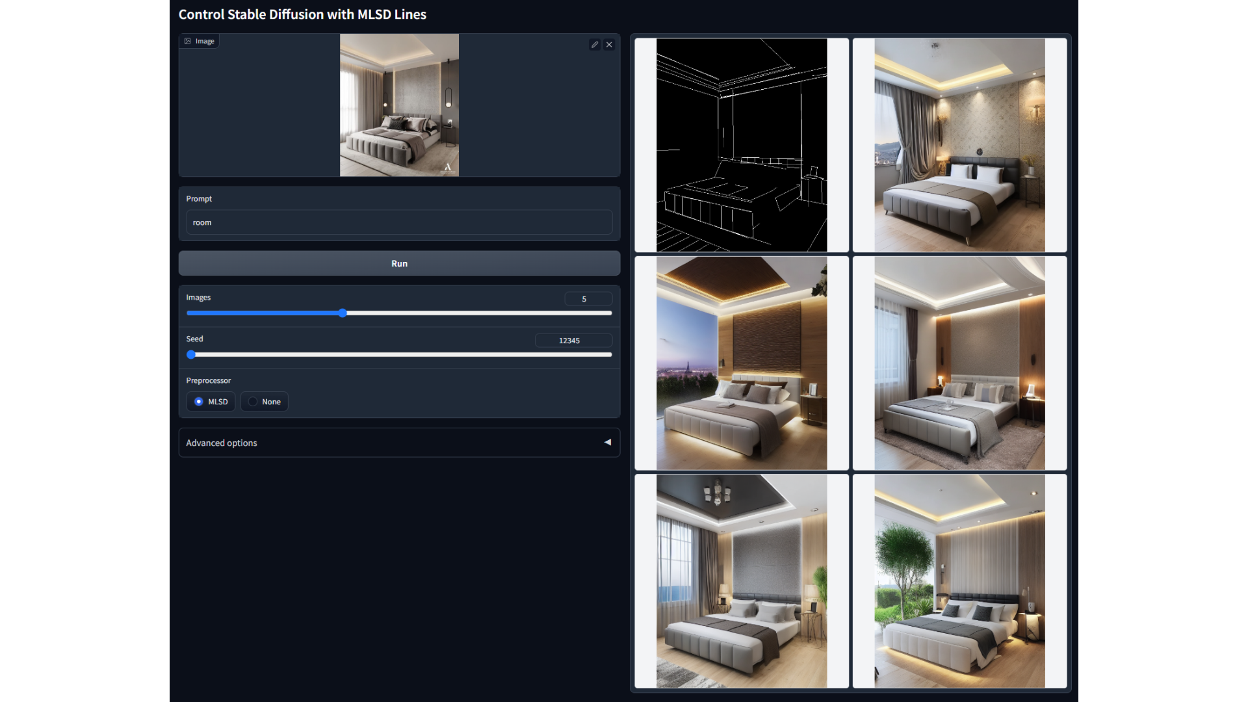Click the Advanced options arrow icon
Screen dimensions: 1248x702
pos(608,442)
